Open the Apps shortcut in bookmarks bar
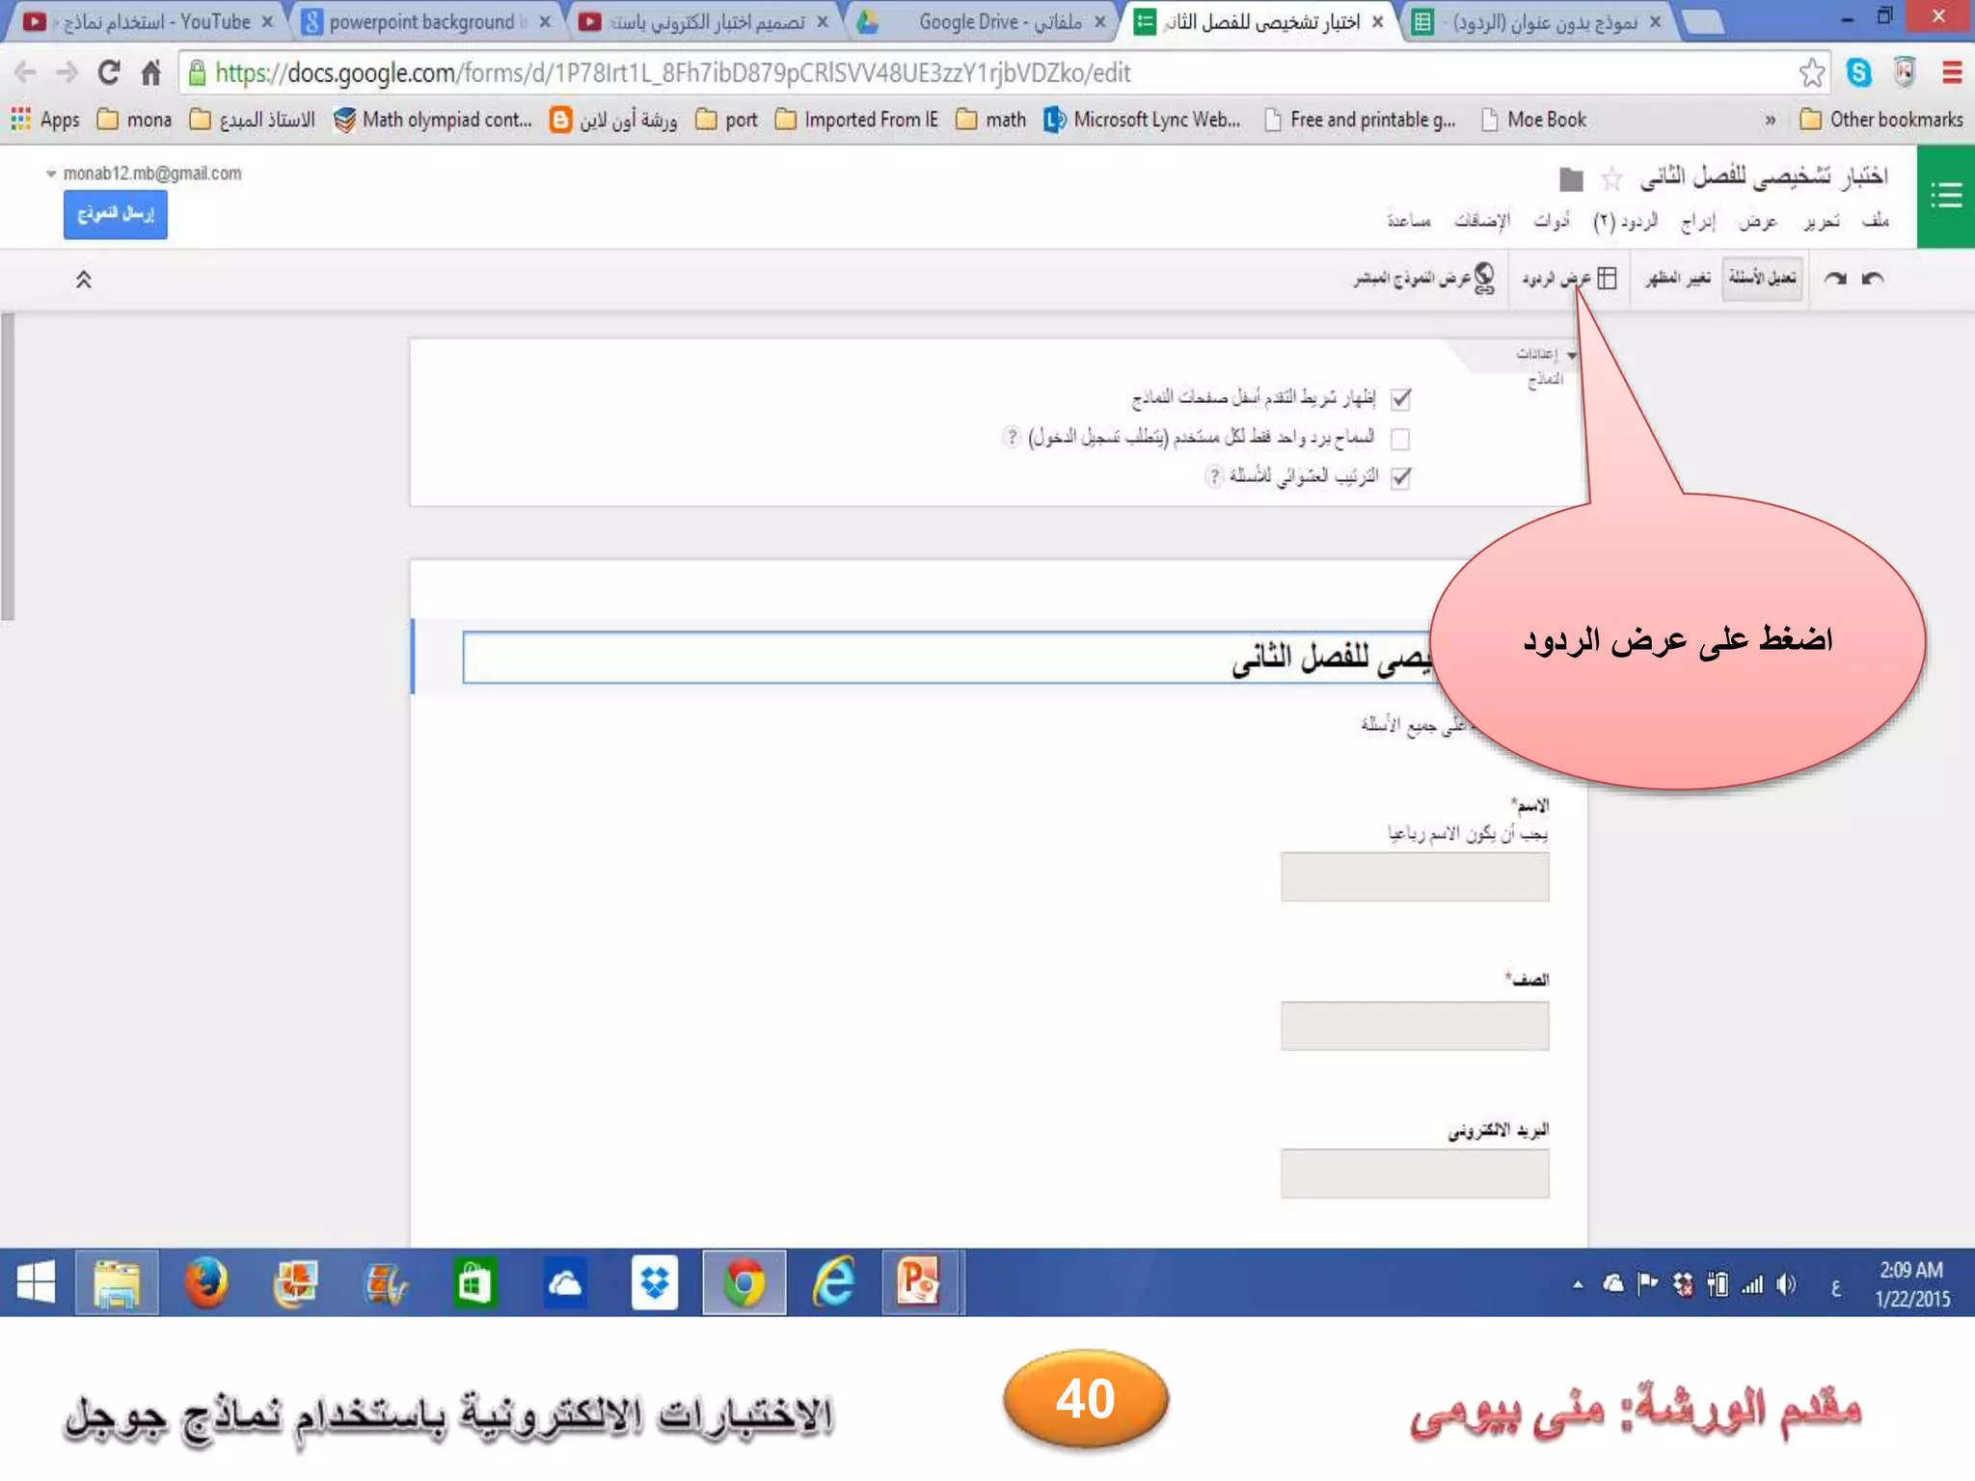The width and height of the screenshot is (1975, 1481). tap(45, 120)
